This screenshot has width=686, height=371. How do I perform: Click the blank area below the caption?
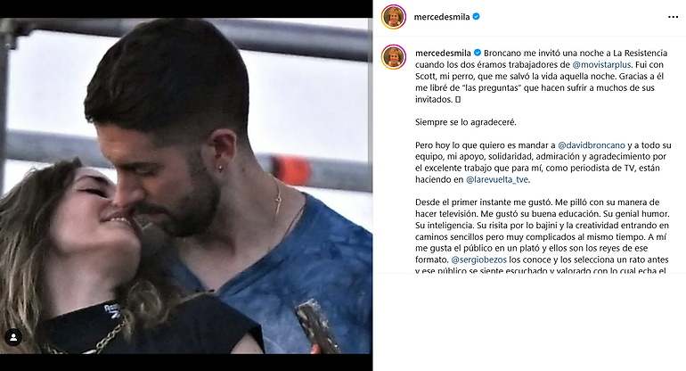529,322
